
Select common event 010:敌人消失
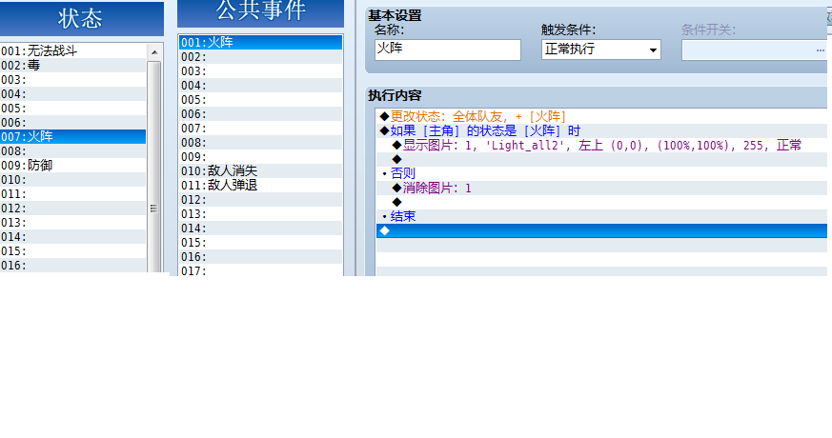260,171
